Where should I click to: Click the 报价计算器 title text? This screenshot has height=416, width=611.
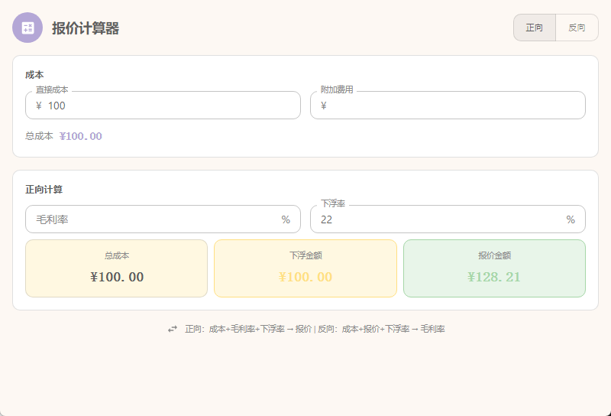[86, 28]
